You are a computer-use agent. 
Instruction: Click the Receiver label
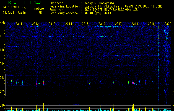tap(56, 10)
